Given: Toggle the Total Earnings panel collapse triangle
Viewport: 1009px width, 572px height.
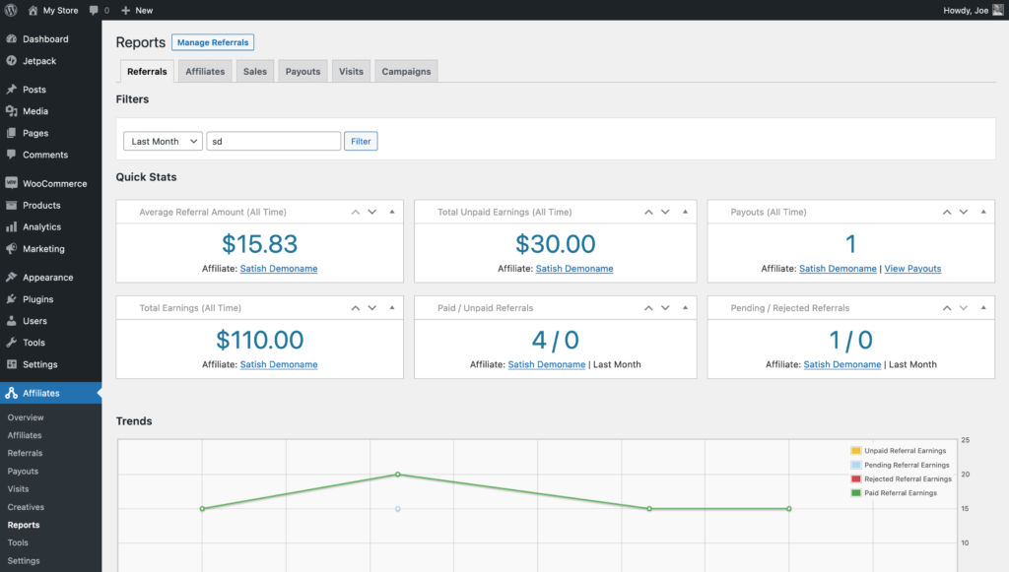Looking at the screenshot, I should 391,308.
